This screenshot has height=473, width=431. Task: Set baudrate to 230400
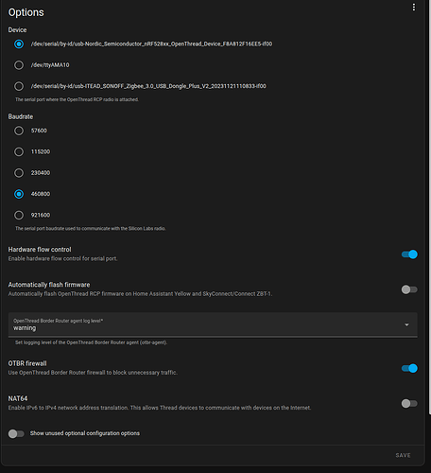(19, 173)
